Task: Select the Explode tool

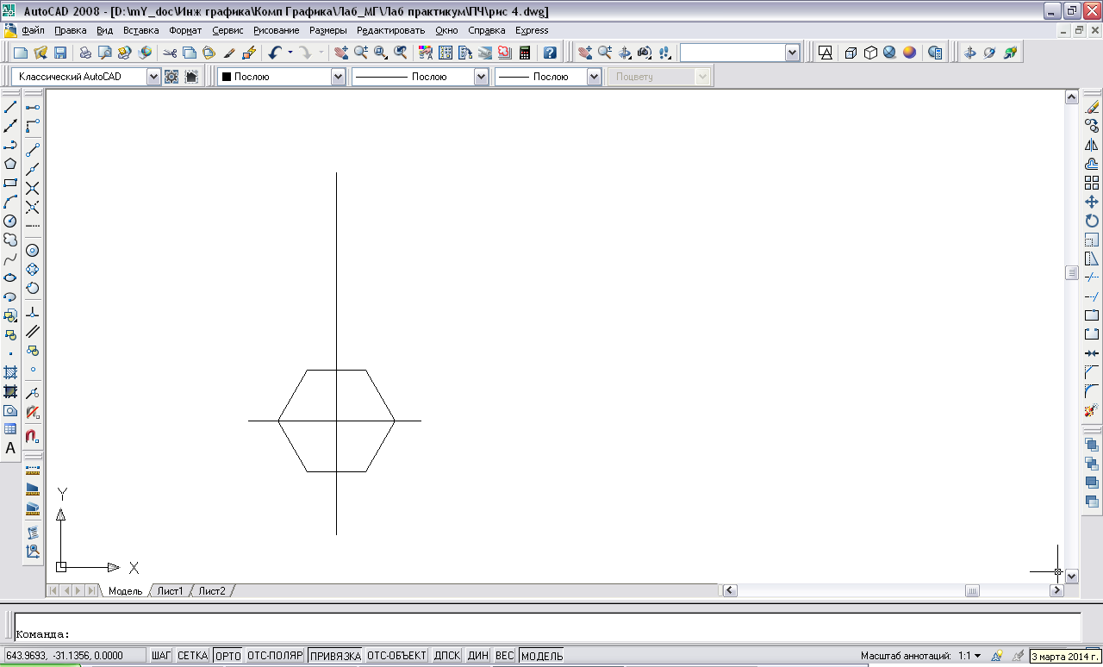Action: coord(1092,410)
